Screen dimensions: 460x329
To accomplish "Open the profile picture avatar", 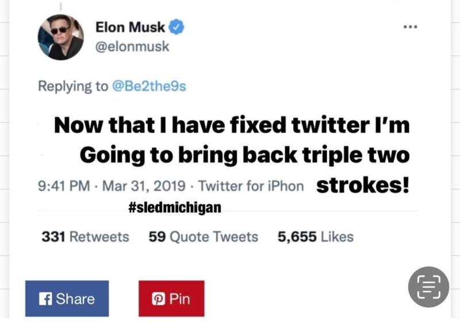I will pos(61,37).
